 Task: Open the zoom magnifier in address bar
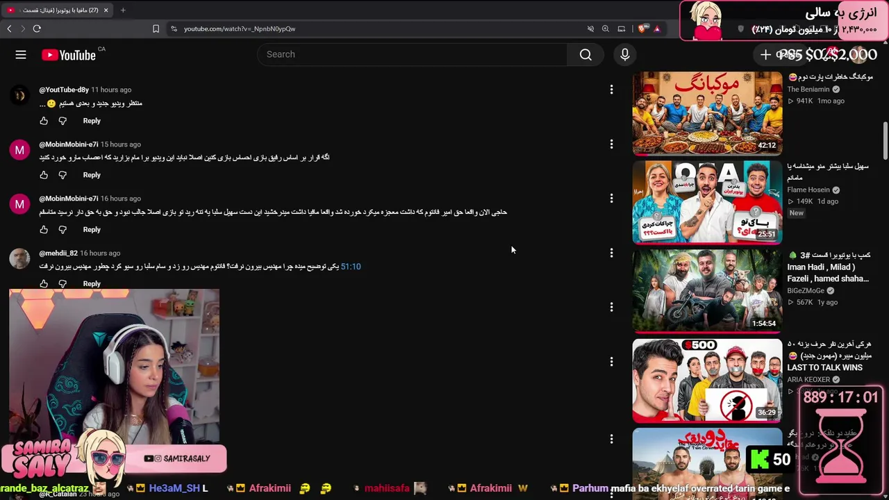606,28
